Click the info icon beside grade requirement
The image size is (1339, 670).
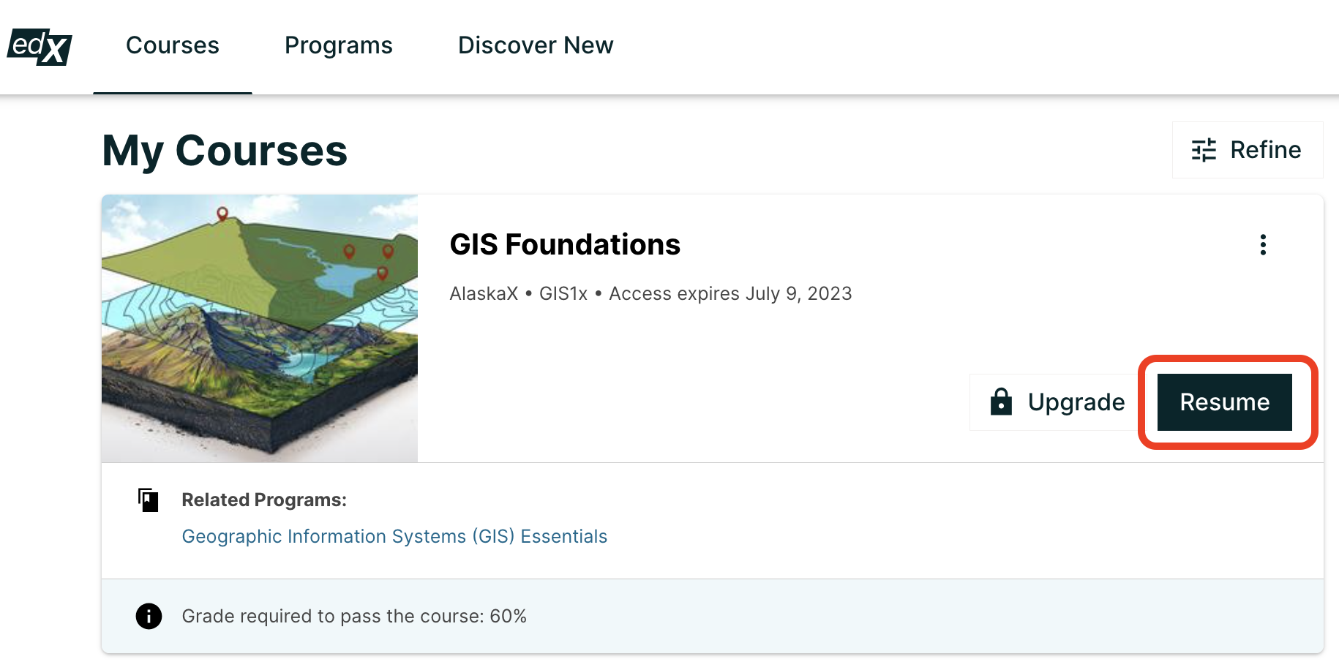pyautogui.click(x=149, y=617)
